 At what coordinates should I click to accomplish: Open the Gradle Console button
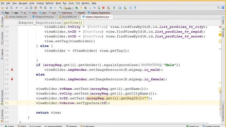211,126
